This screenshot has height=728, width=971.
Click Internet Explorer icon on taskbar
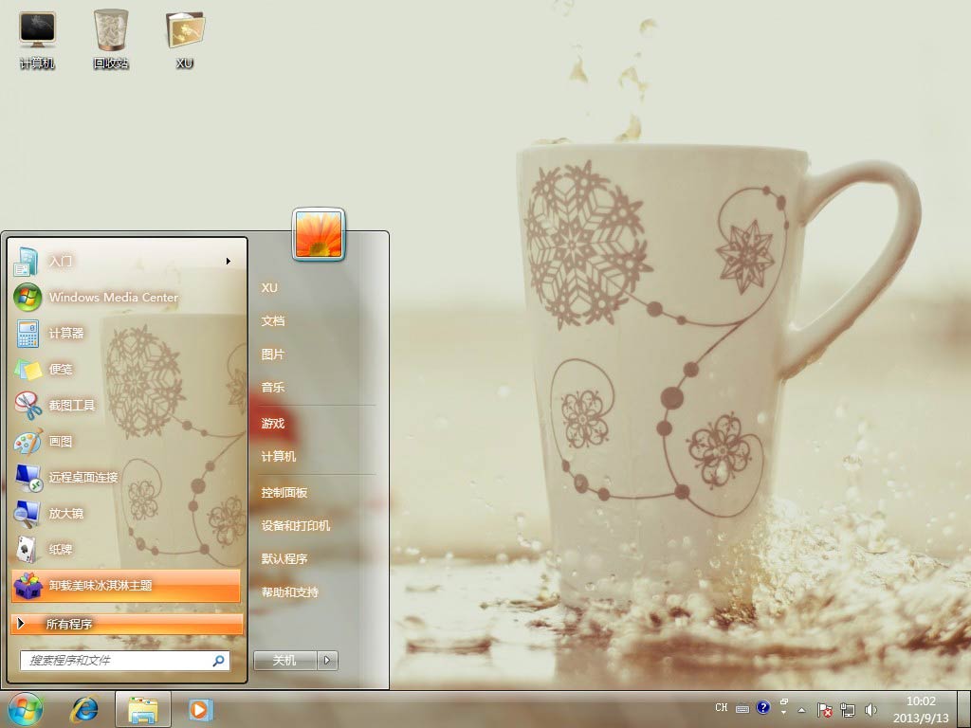(85, 708)
